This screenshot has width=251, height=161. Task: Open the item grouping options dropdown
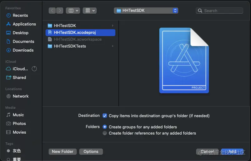[90, 11]
